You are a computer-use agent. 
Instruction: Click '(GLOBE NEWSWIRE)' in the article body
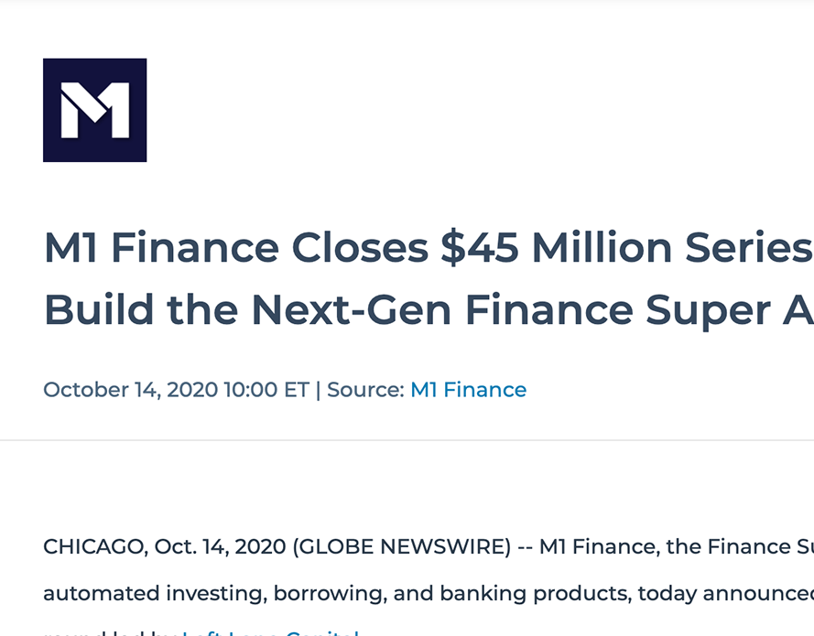[x=402, y=546]
